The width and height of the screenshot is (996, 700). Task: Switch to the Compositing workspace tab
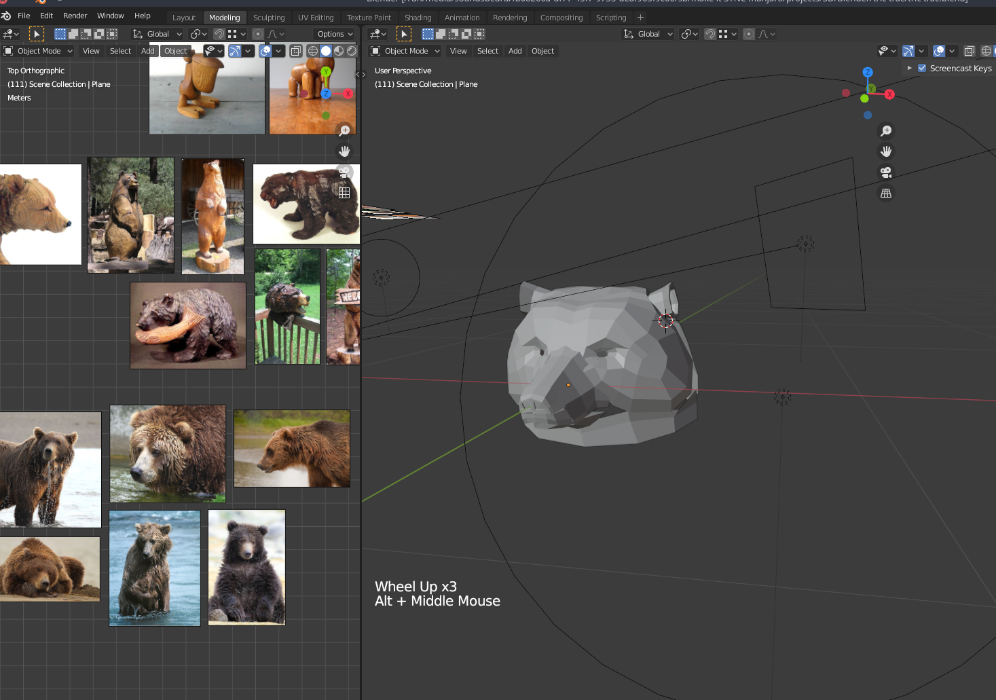click(x=561, y=18)
